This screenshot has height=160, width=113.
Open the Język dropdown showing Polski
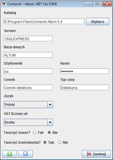tap(28, 105)
